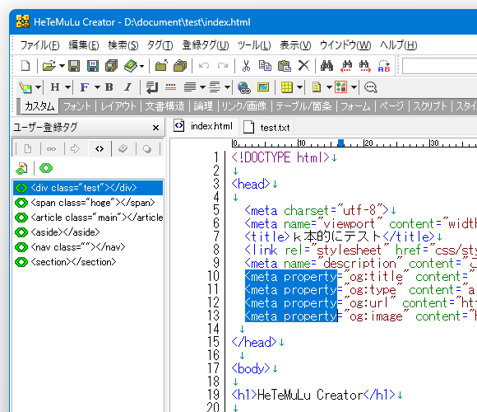Select the <span class="hoge"></span> tag entry
Image resolution: width=477 pixels, height=412 pixels.
pos(88,203)
